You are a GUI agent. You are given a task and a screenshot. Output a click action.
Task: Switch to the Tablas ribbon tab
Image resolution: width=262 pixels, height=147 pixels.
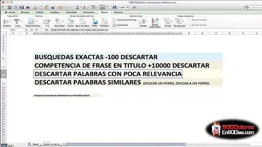40,12
